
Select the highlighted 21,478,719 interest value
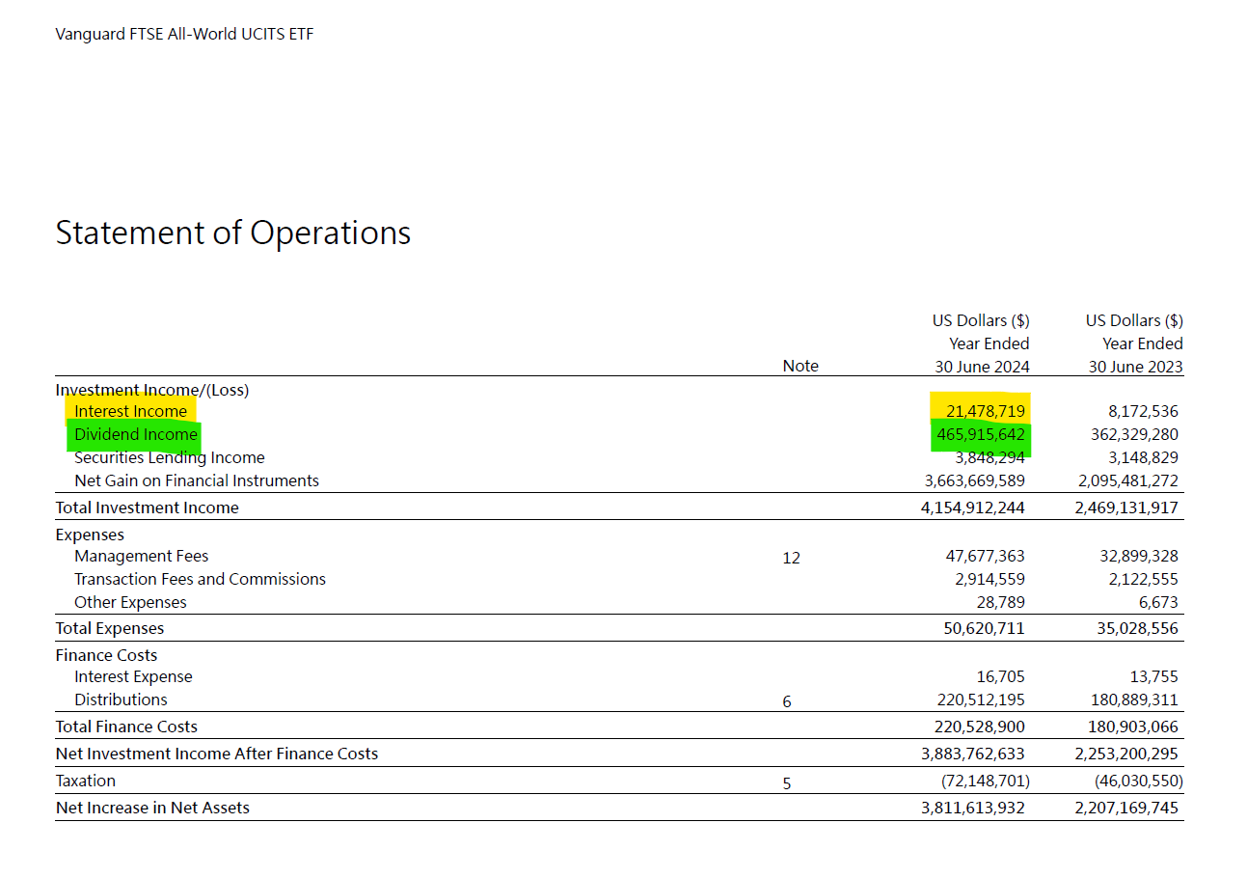tap(980, 411)
